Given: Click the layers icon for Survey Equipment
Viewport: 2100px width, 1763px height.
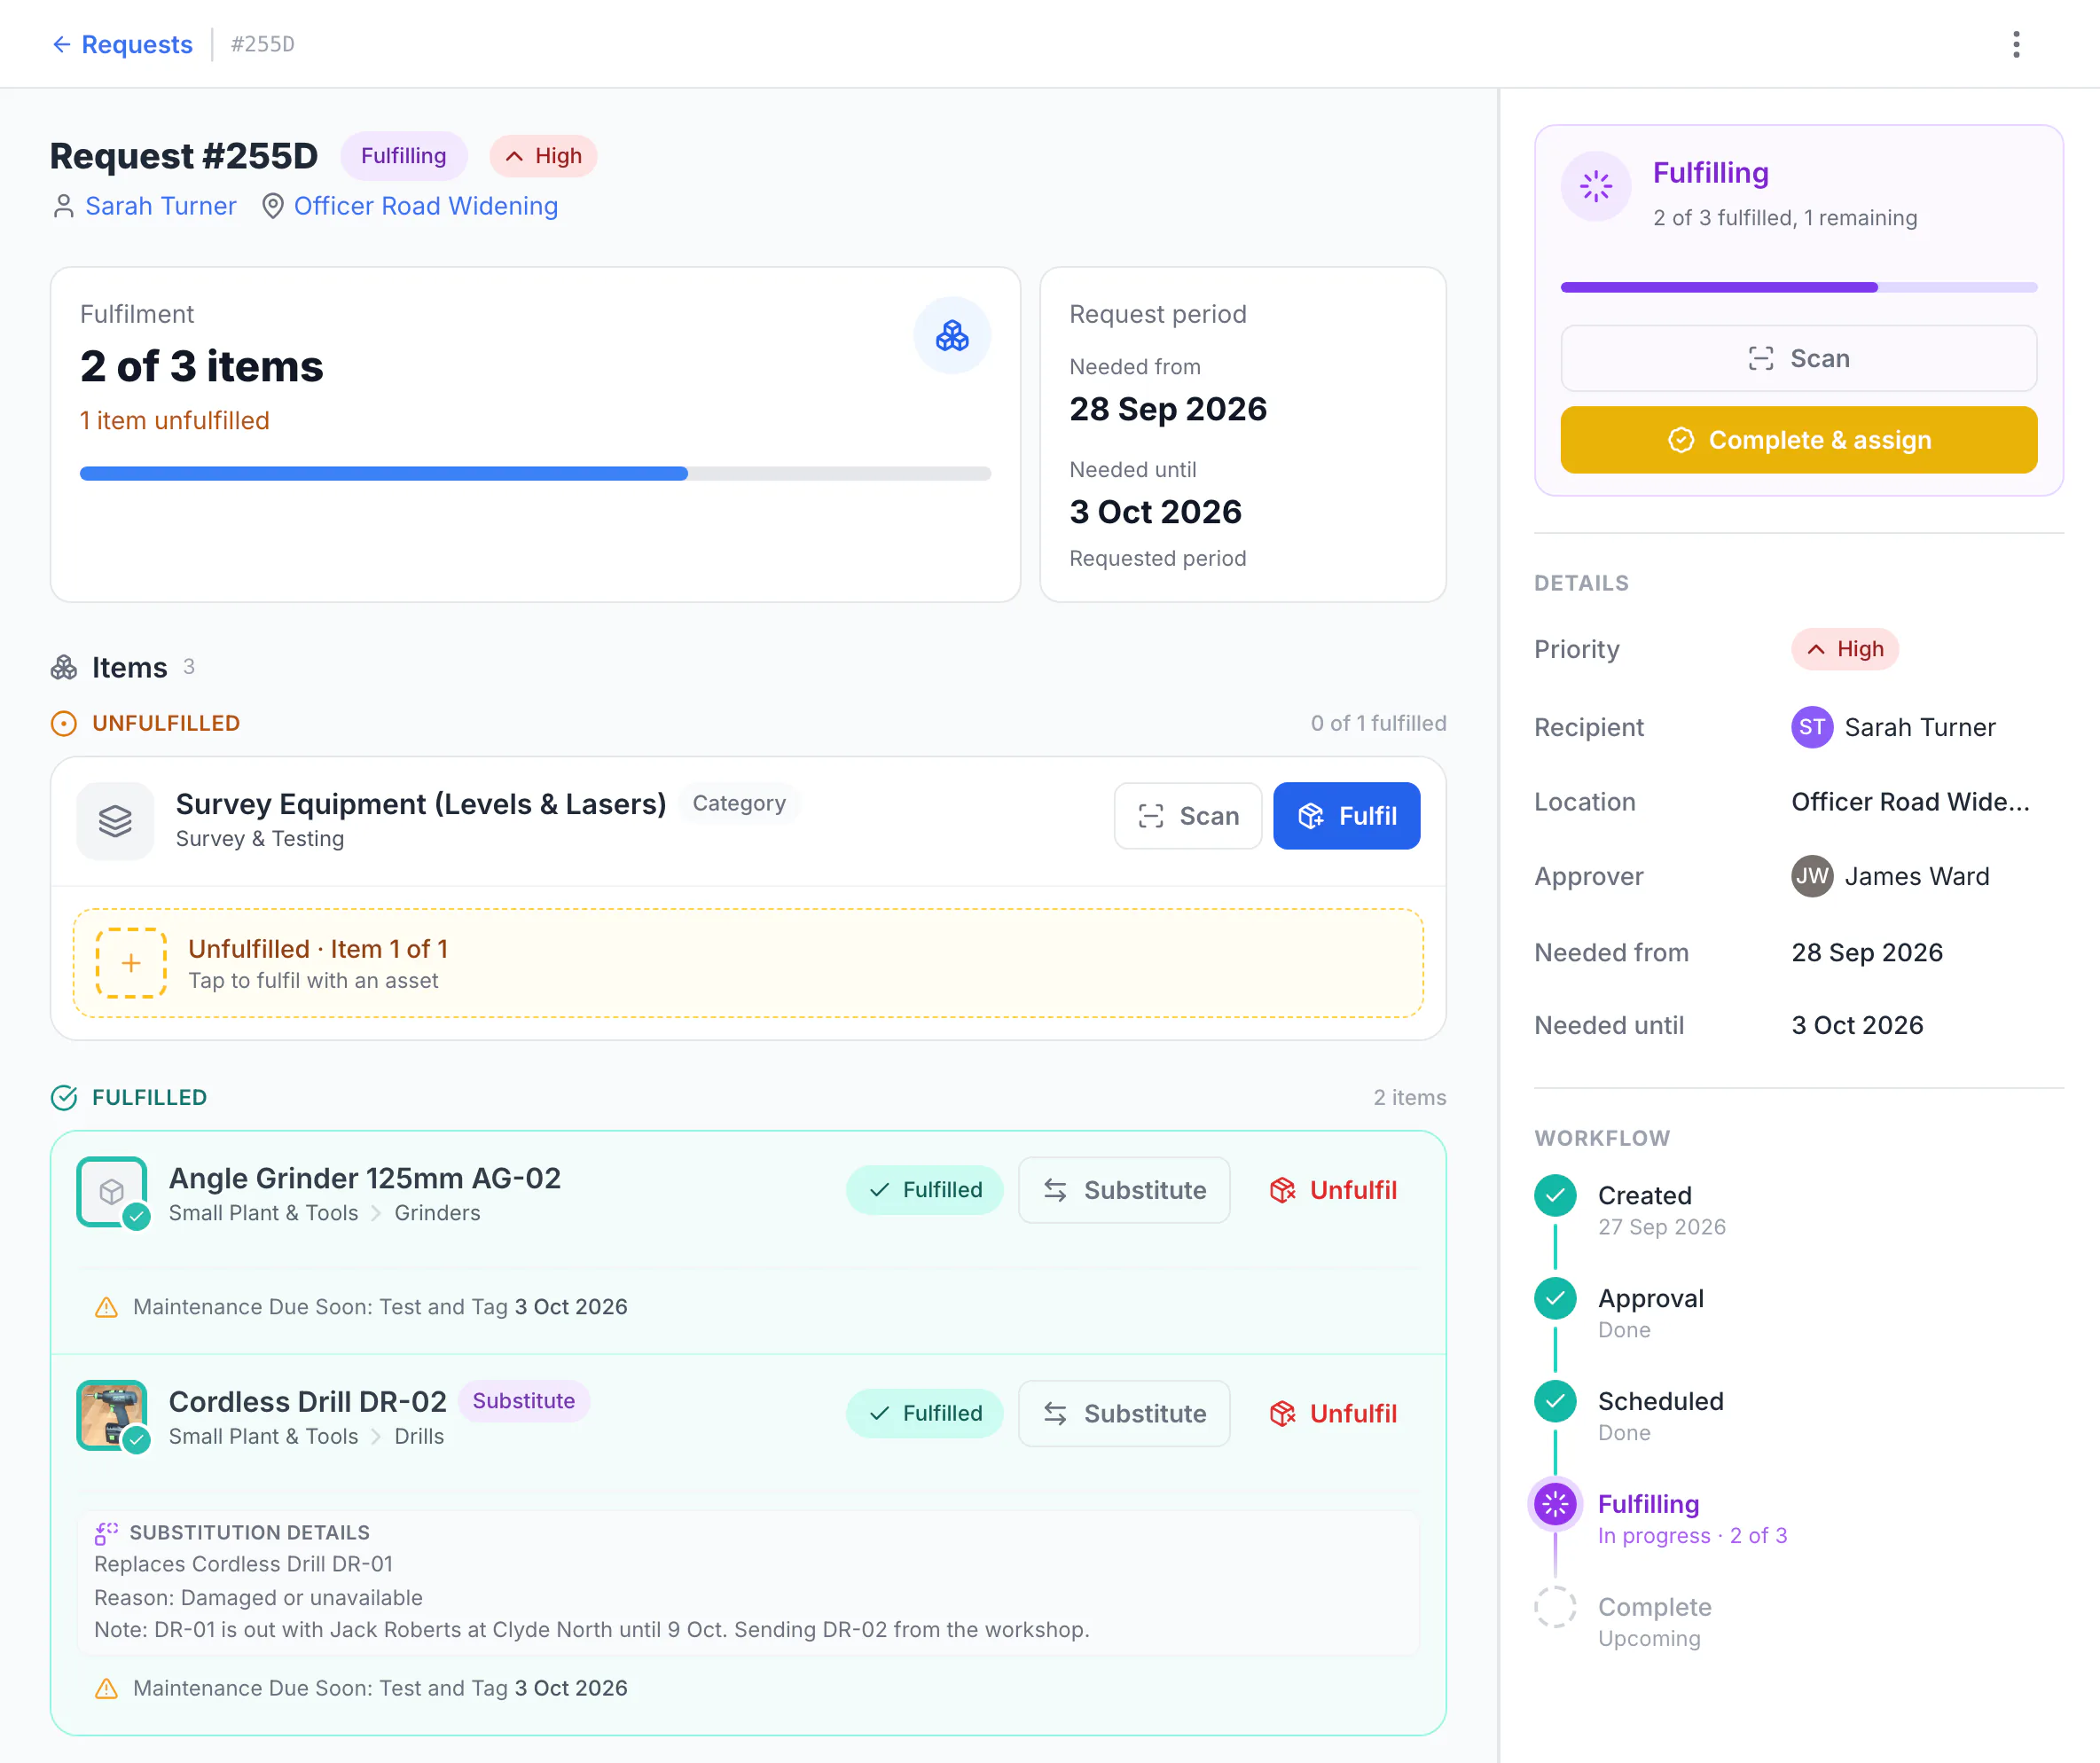Looking at the screenshot, I should pos(115,821).
